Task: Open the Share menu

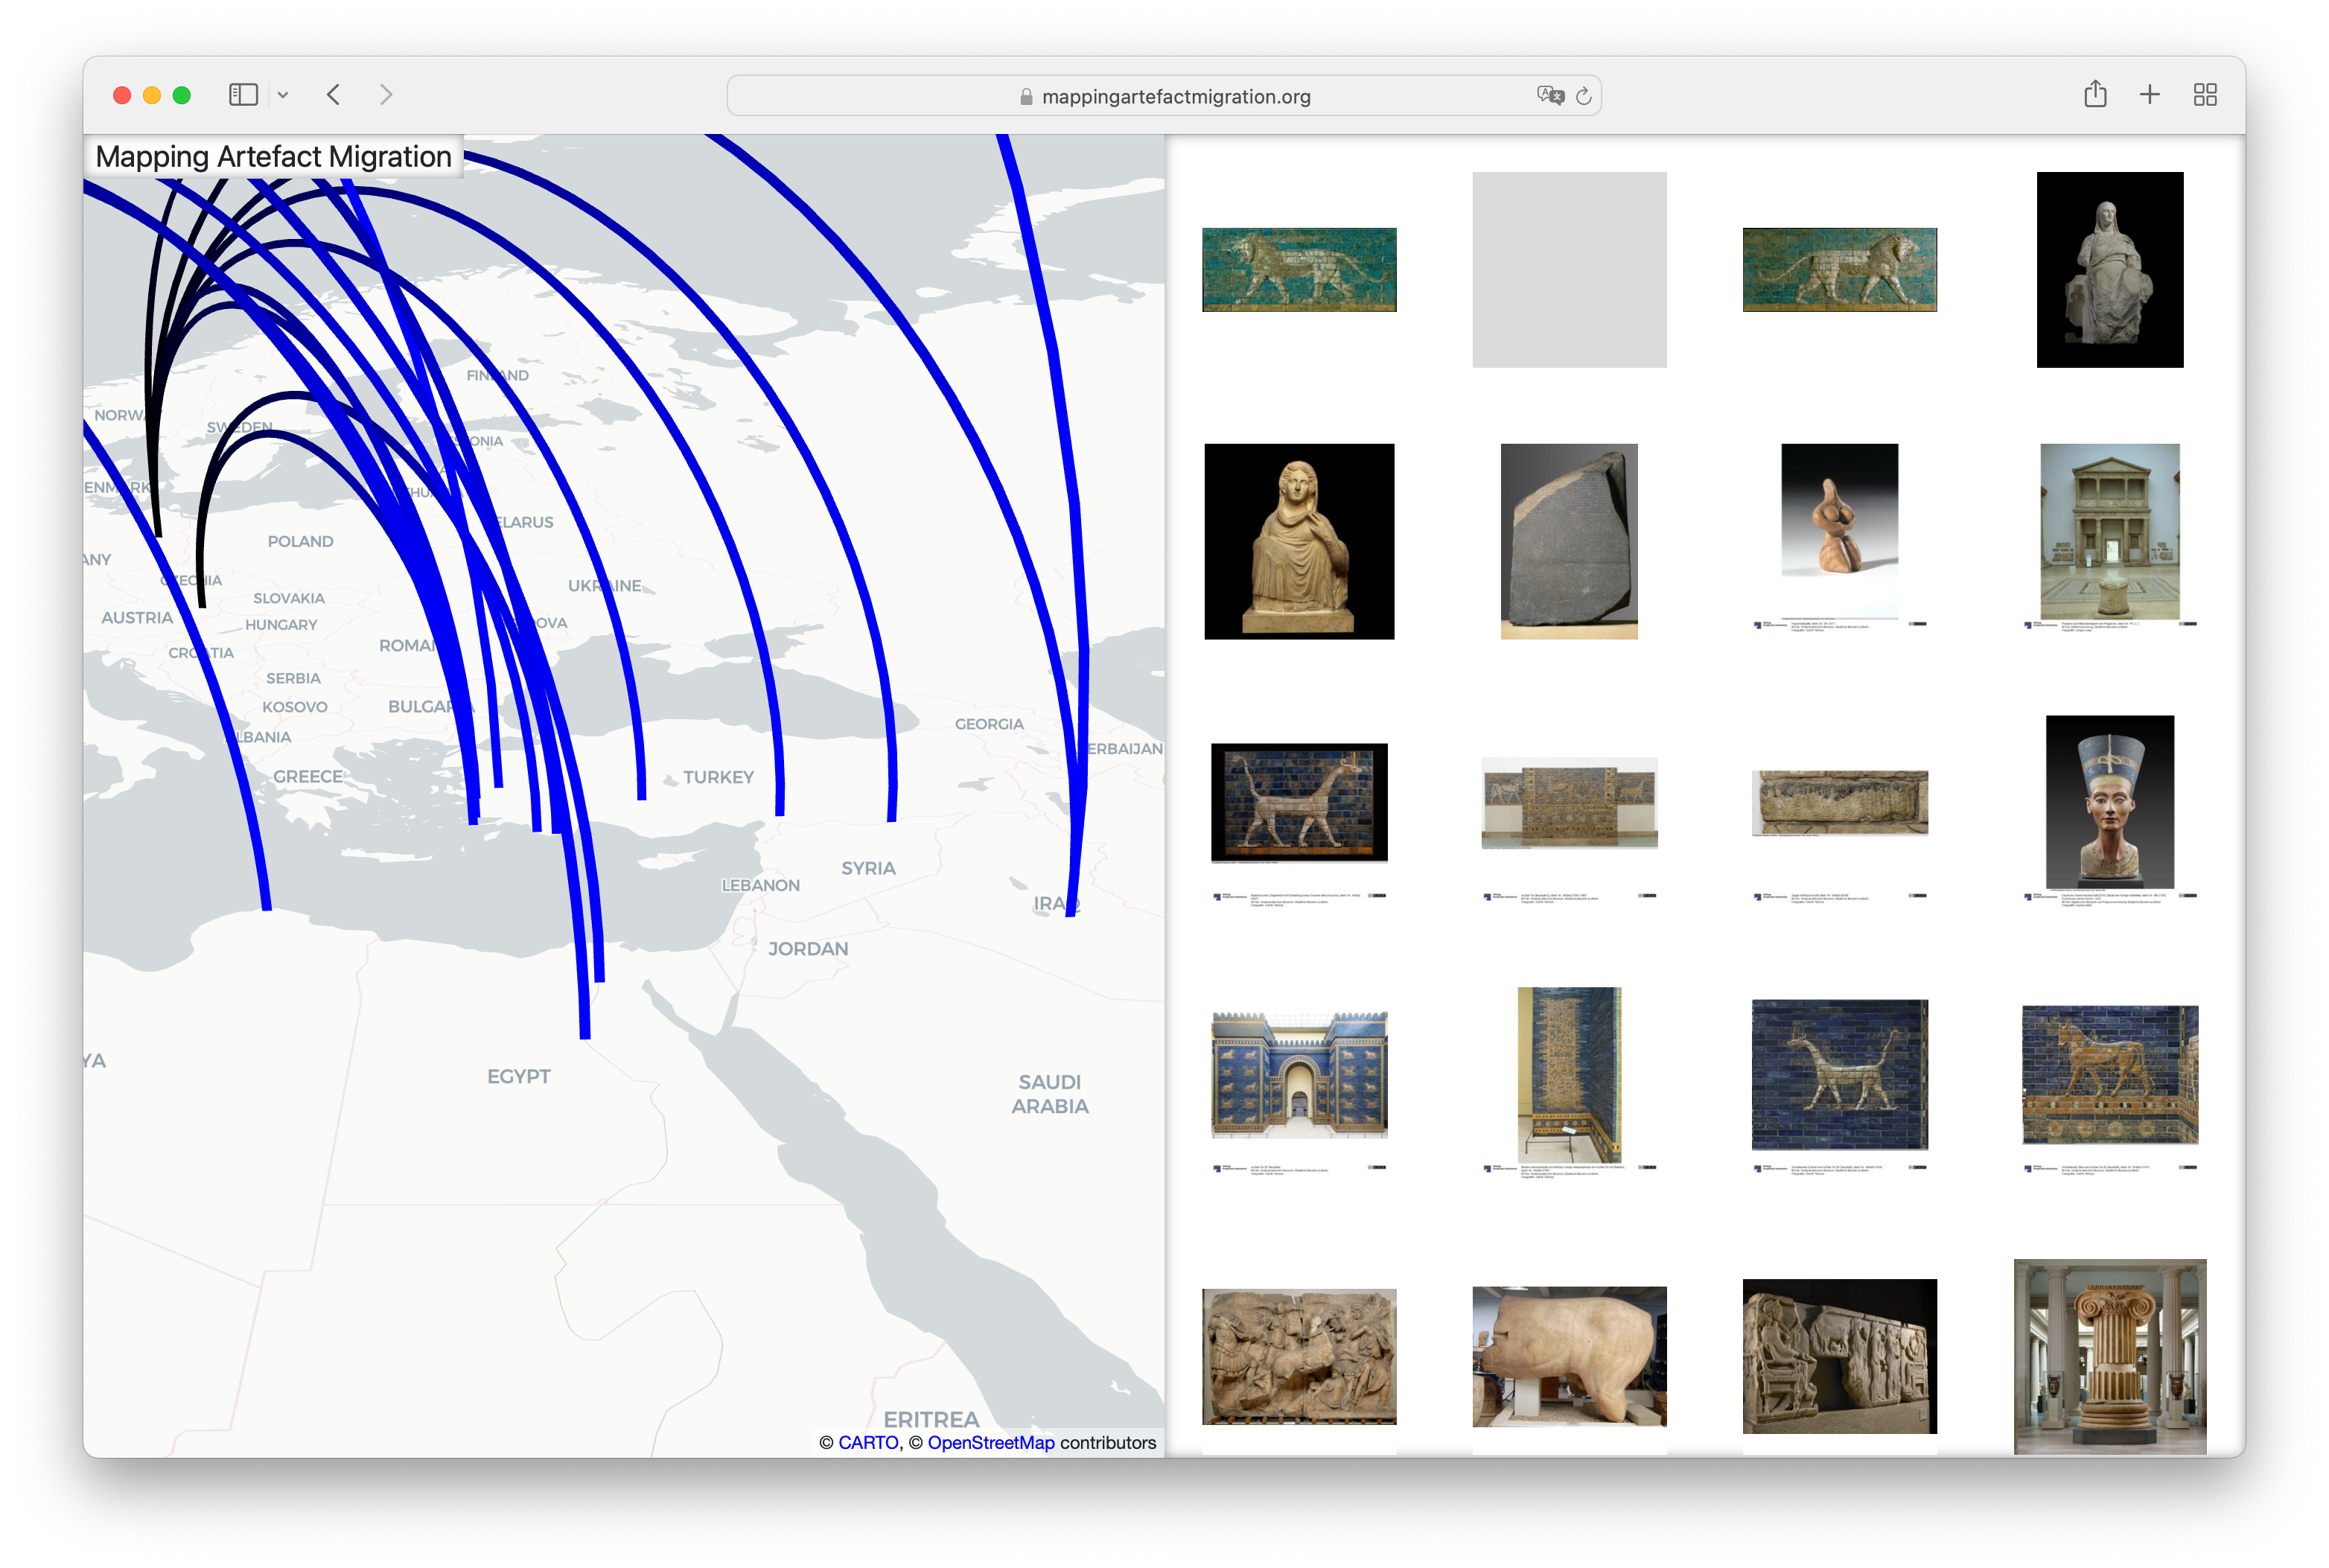Action: pyautogui.click(x=2095, y=94)
